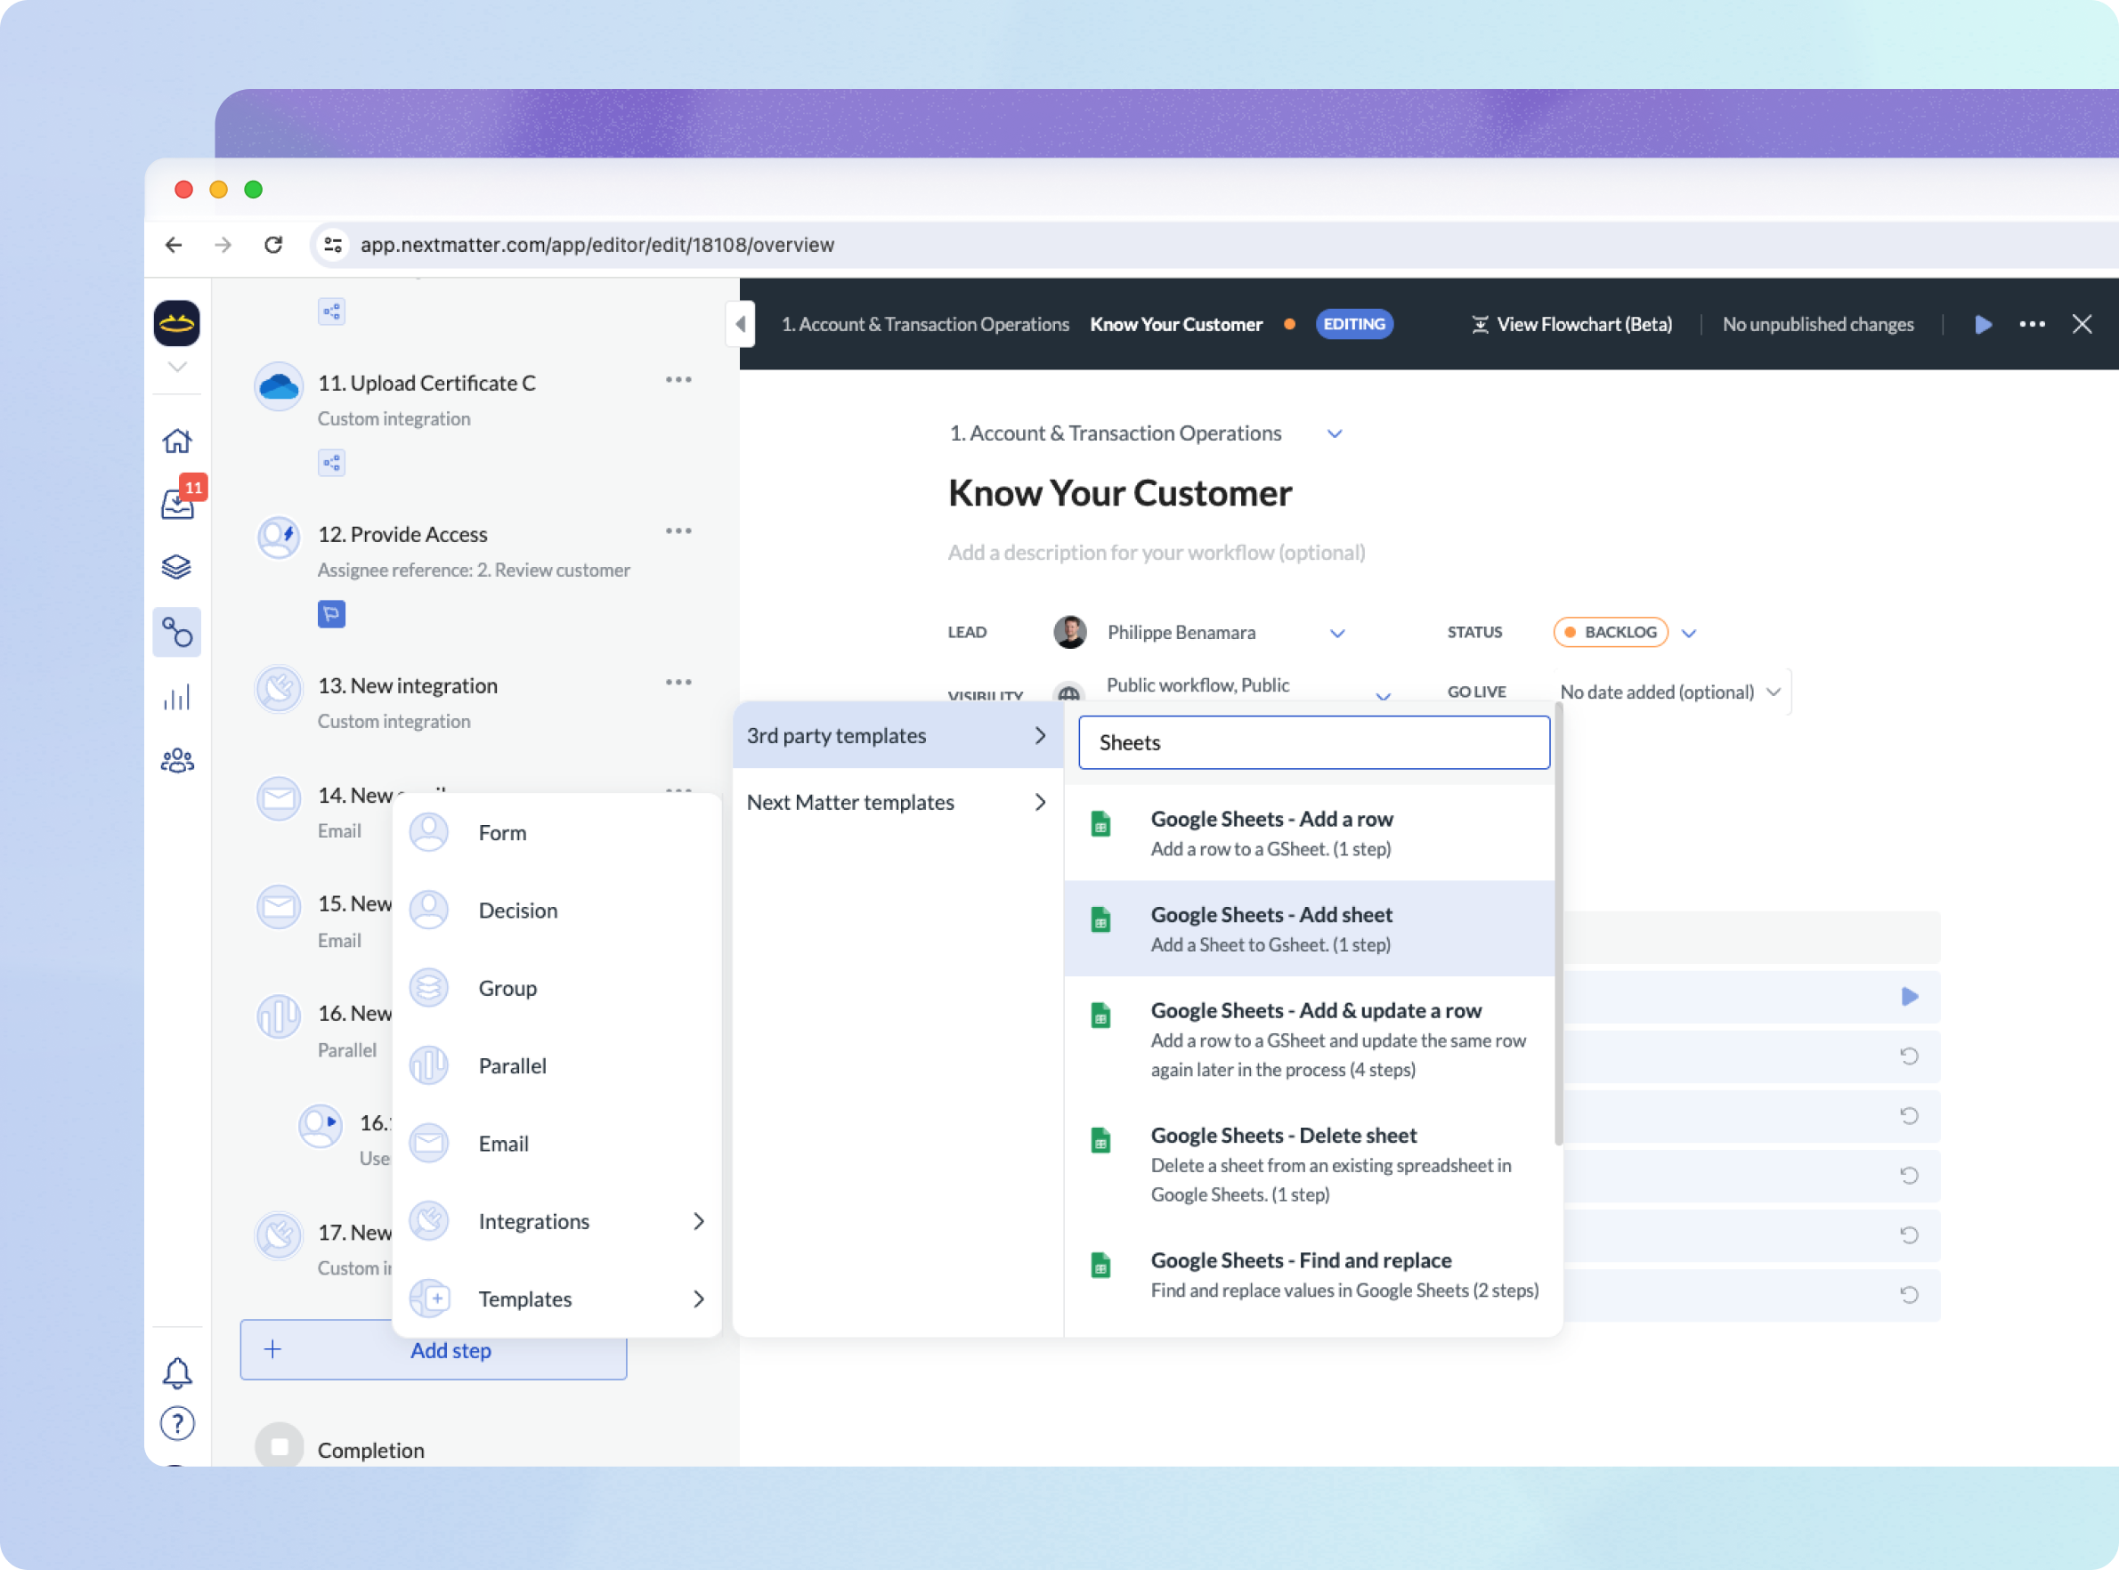Open the help question mark icon

click(177, 1424)
